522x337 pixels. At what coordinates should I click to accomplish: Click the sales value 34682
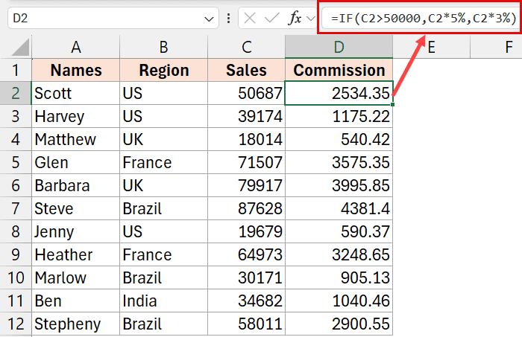[246, 301]
